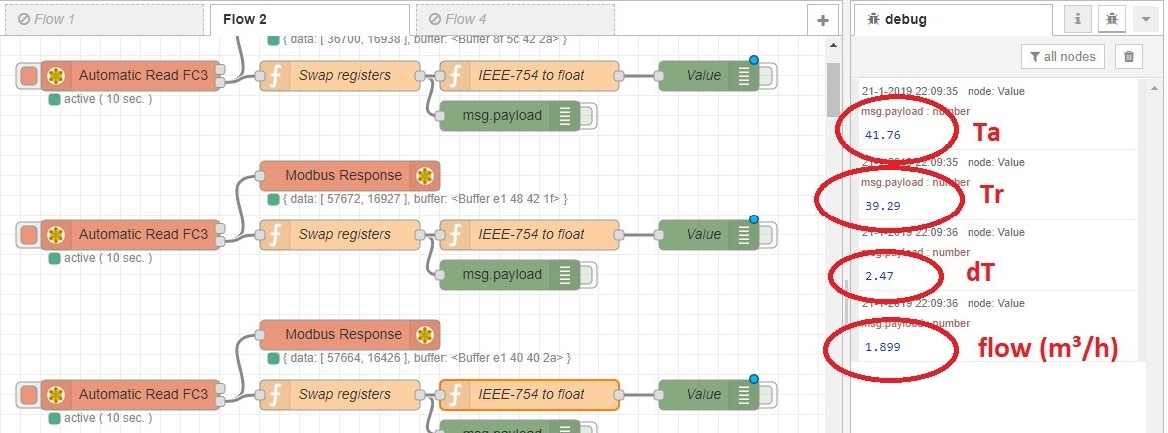Image resolution: width=1168 pixels, height=433 pixels.
Task: Open the info sidebar tab icon
Action: pyautogui.click(x=1079, y=19)
